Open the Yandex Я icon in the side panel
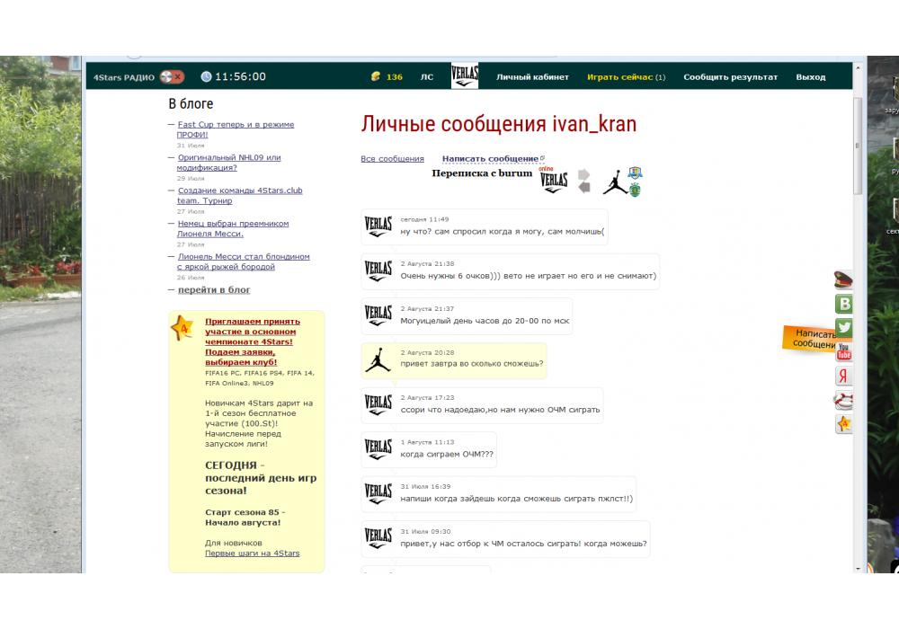Screen dimensions: 899x629 [843, 376]
